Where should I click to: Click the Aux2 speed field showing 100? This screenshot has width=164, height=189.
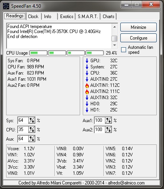coord(100,129)
